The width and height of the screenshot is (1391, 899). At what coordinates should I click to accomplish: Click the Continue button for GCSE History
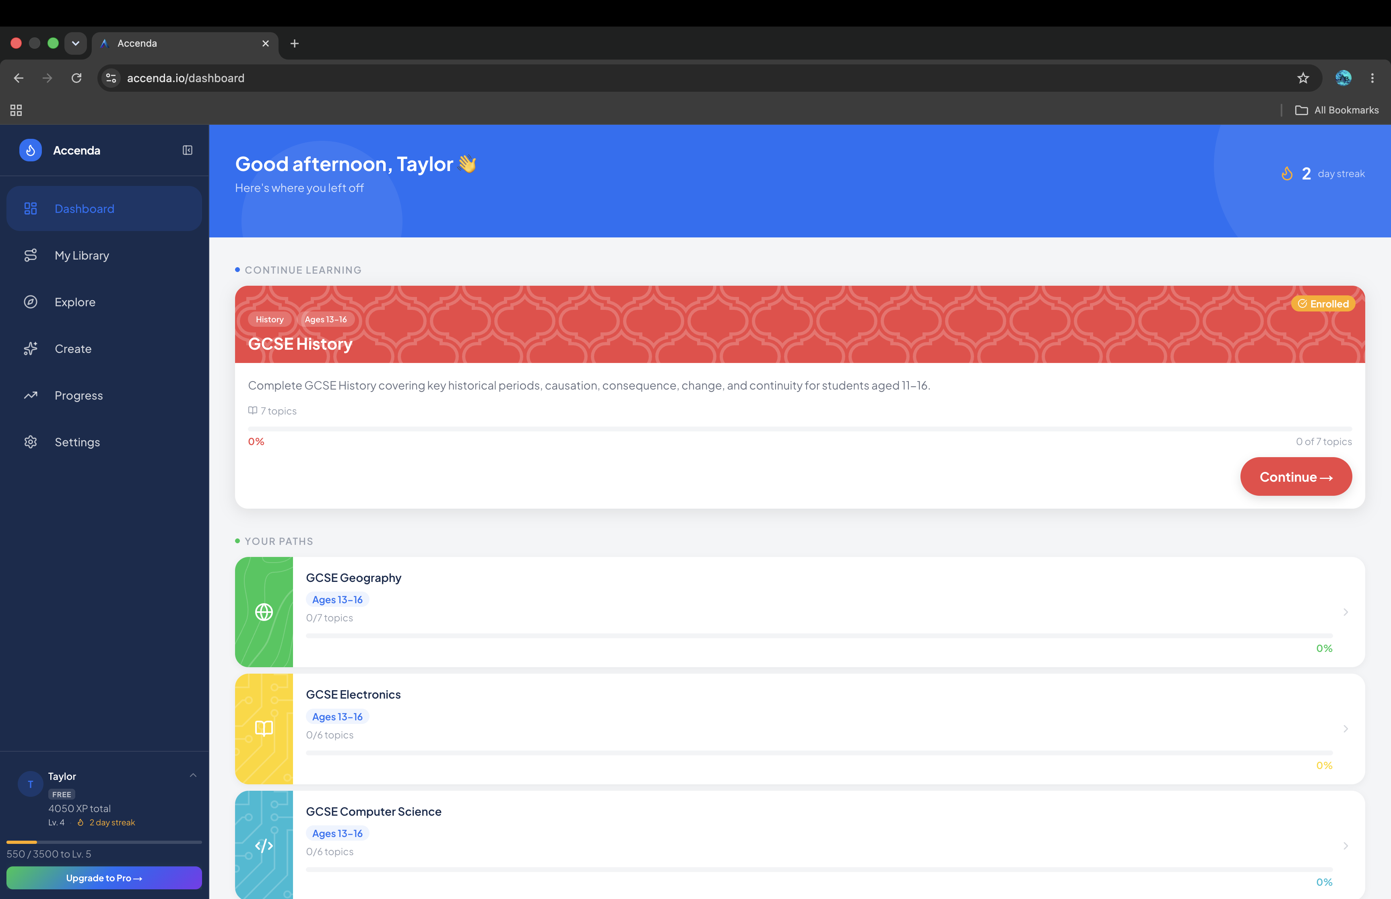point(1296,476)
